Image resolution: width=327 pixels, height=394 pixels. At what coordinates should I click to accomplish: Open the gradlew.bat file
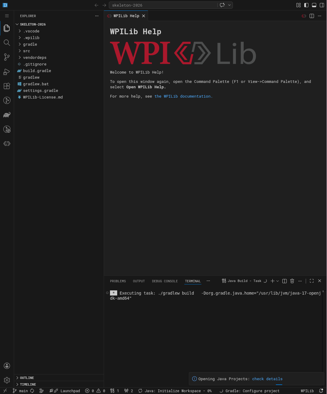tap(59, 84)
